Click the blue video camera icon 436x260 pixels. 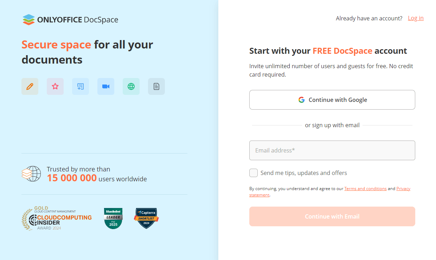[106, 86]
